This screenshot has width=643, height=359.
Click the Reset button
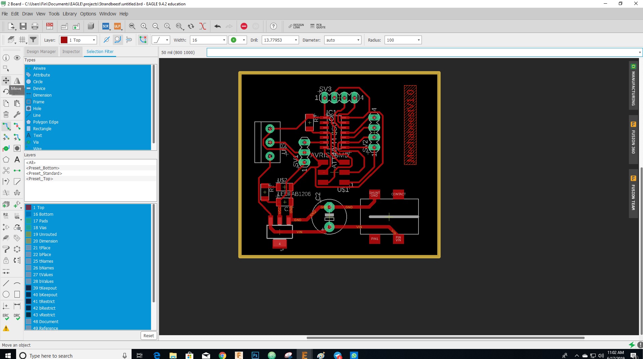(148, 336)
